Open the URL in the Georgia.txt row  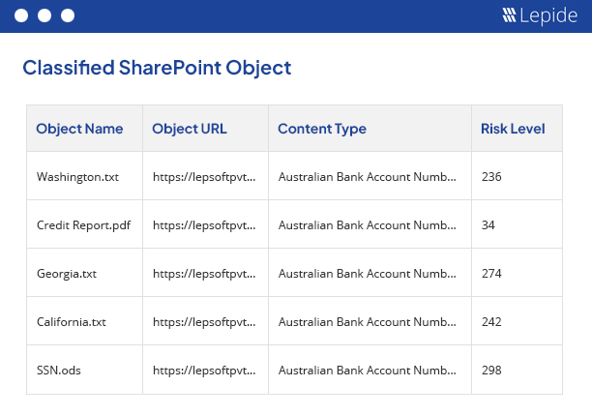click(204, 274)
